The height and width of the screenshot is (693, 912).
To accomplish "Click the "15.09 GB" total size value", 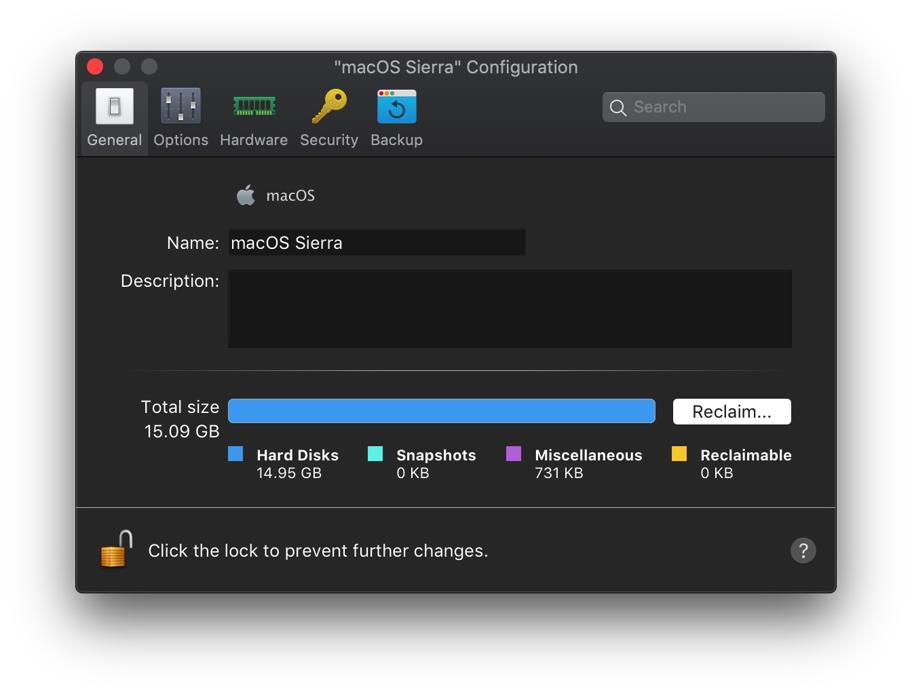I will [182, 431].
